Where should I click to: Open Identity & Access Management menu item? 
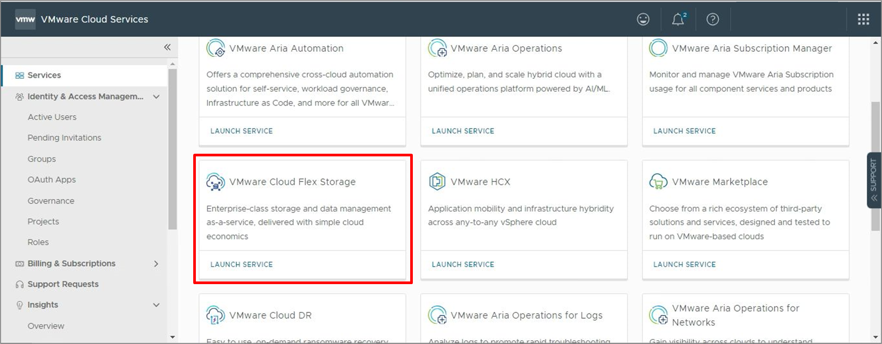[x=85, y=96]
